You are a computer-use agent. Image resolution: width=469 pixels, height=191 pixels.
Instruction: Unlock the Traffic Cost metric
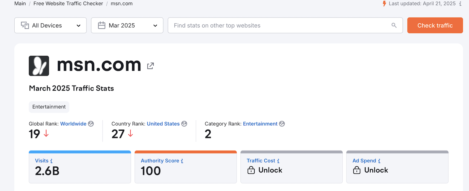[265, 170]
